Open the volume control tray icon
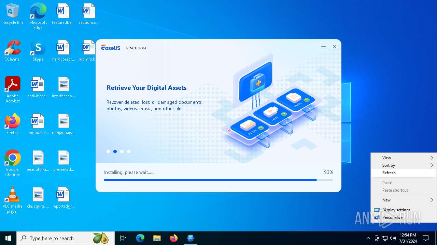This screenshot has width=437, height=245. click(393, 238)
